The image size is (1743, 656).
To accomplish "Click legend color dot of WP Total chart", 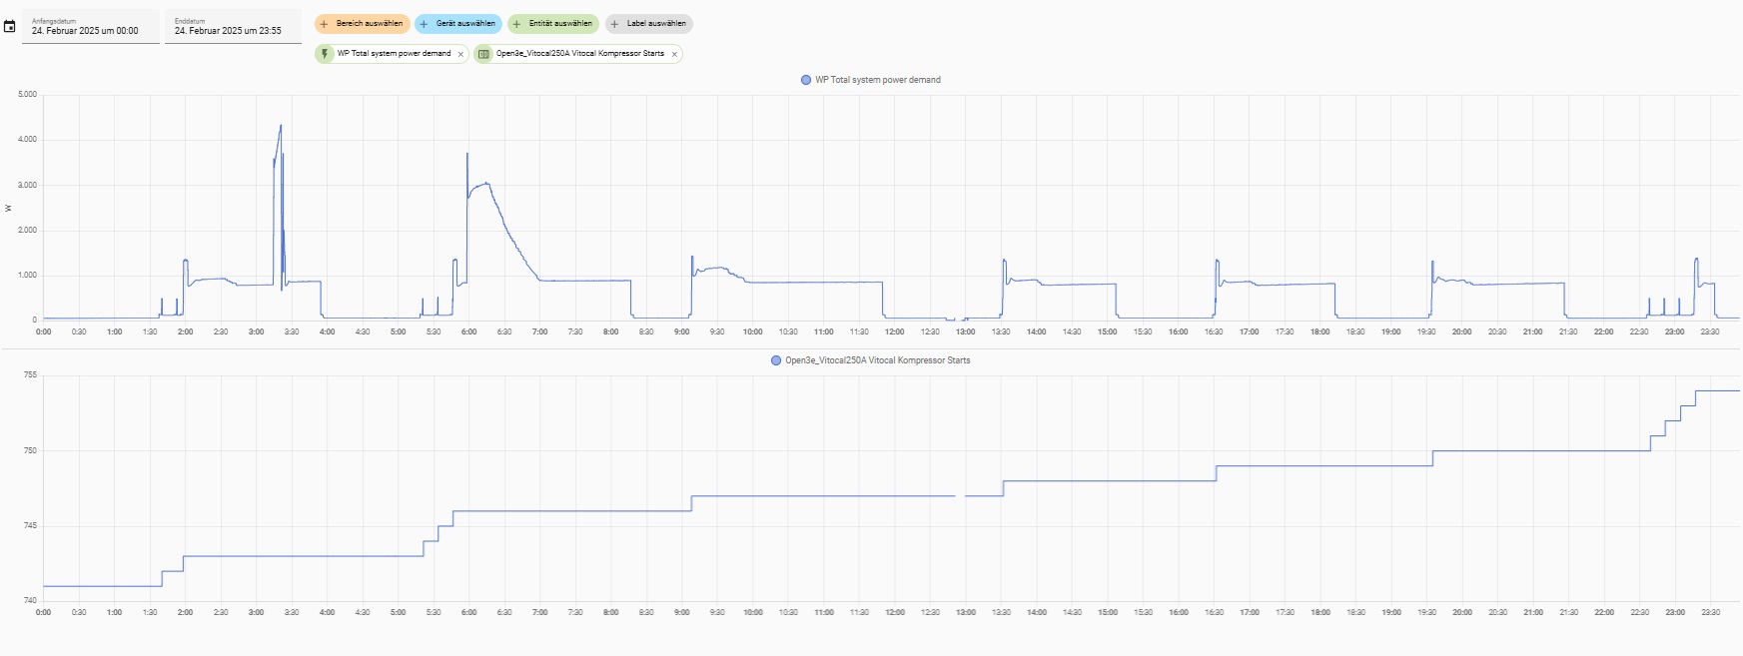I will (806, 80).
